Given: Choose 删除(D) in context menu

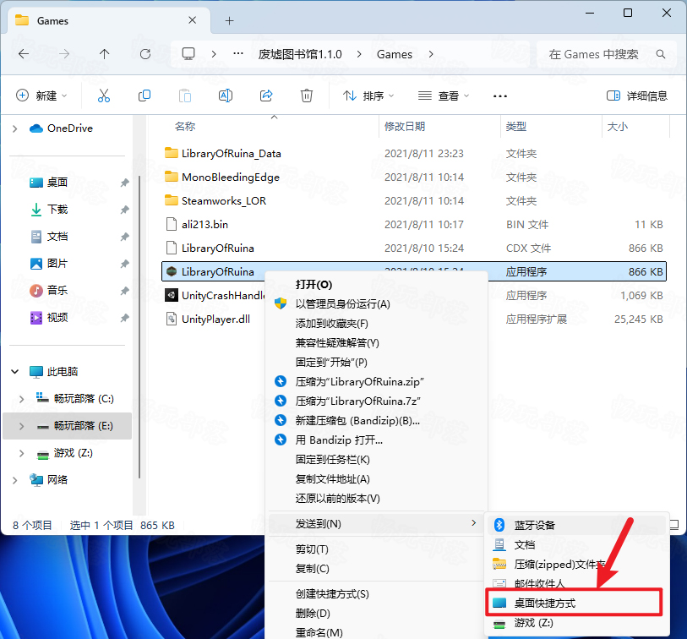Looking at the screenshot, I should 376,613.
